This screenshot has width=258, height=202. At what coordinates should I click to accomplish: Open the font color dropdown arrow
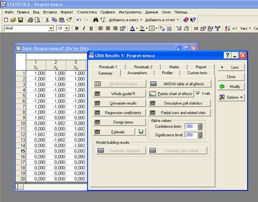(137, 28)
